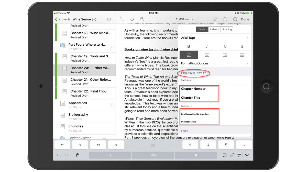Open the Arial 10pt font picker
Screen dimensions: 307x172
tap(215, 38)
